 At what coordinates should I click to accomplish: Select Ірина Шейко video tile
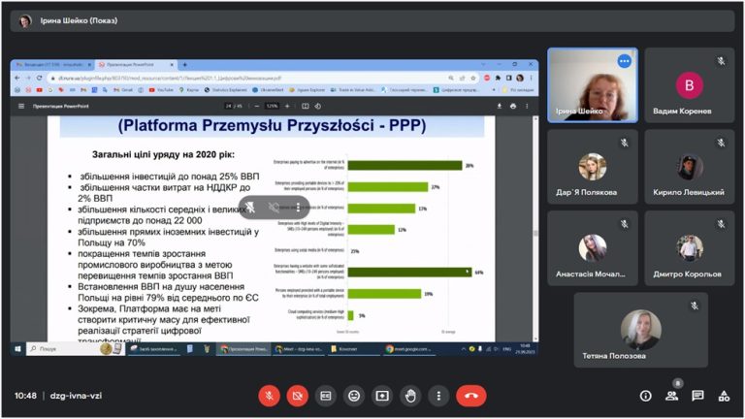[x=593, y=85]
